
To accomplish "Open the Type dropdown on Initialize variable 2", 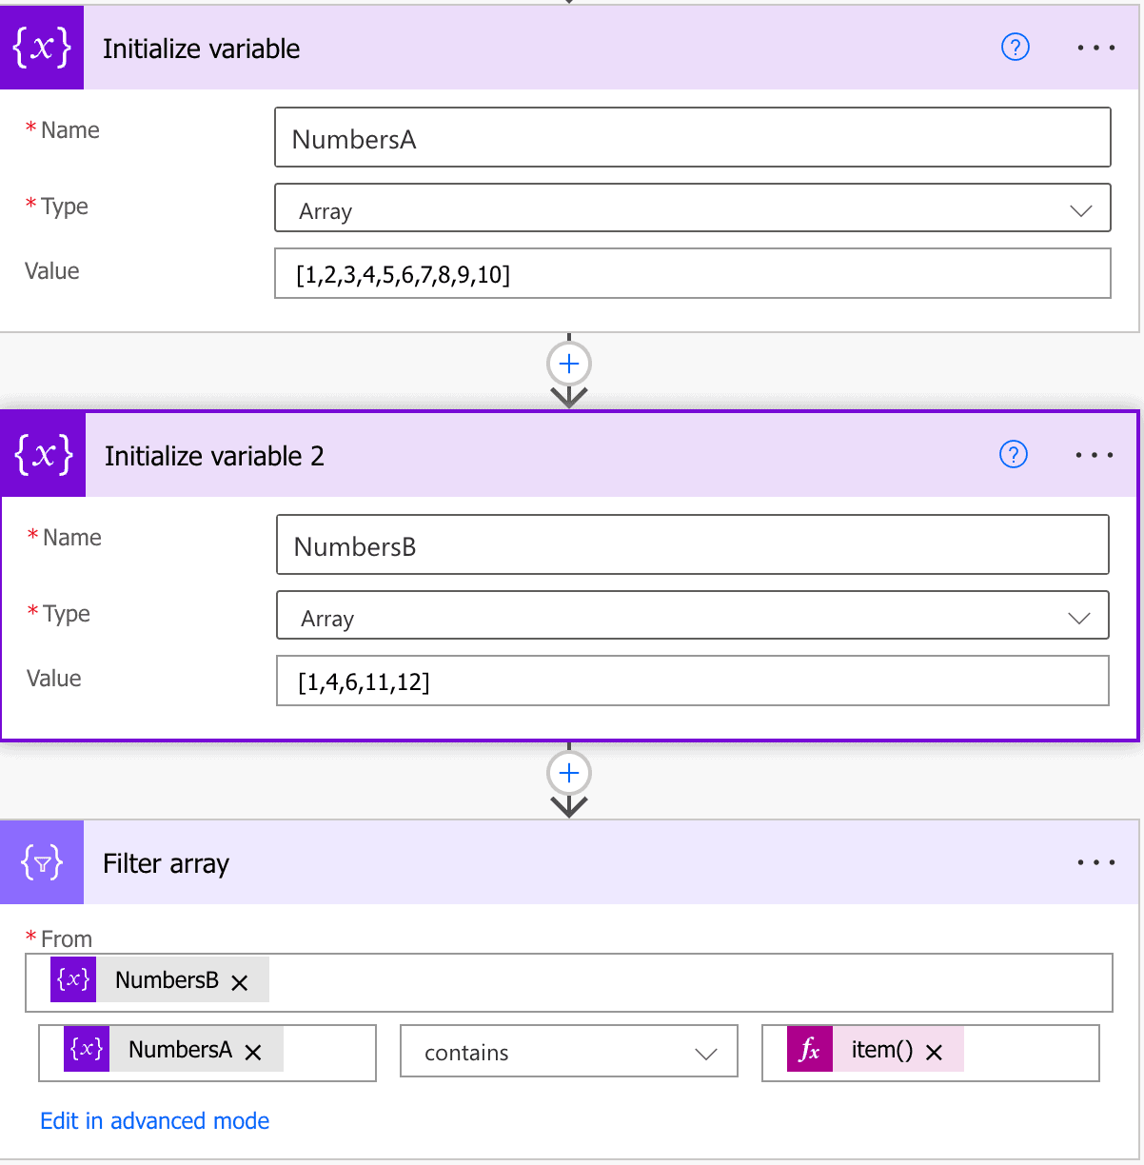I will coord(1079,615).
